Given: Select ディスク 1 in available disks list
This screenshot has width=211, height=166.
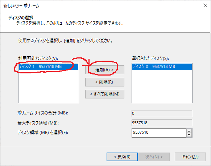Looking at the screenshot, I should click(x=49, y=66).
